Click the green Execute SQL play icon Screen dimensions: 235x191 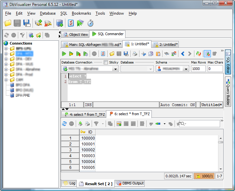(64, 54)
